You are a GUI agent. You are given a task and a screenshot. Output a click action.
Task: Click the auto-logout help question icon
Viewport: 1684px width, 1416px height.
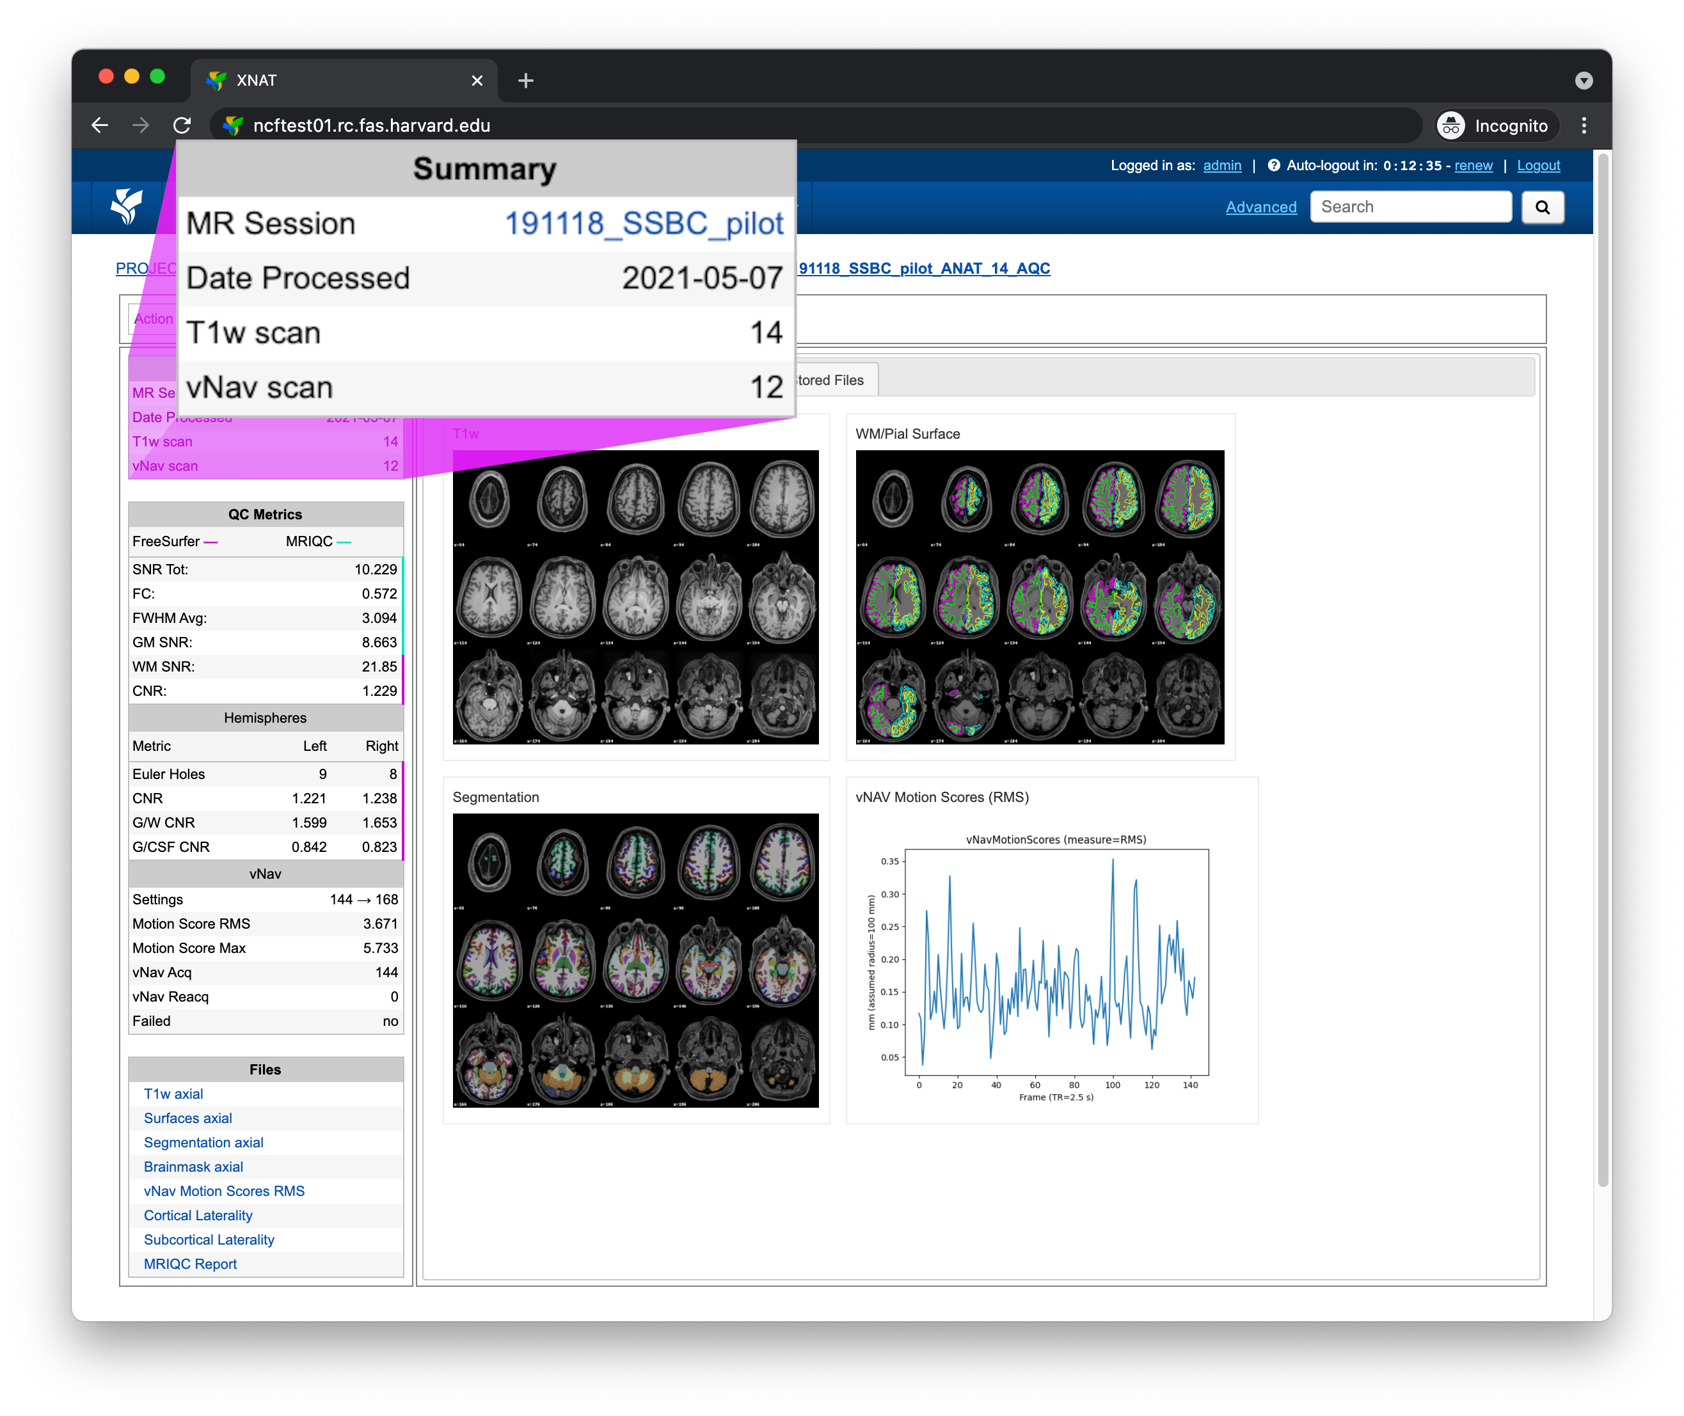[x=1274, y=166]
